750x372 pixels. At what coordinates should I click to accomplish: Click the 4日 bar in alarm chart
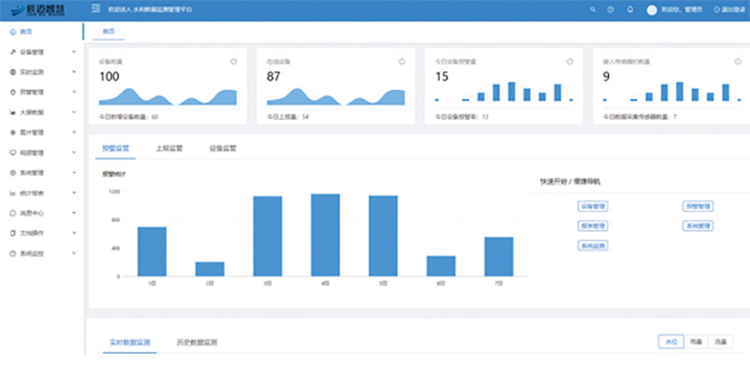pyautogui.click(x=325, y=235)
